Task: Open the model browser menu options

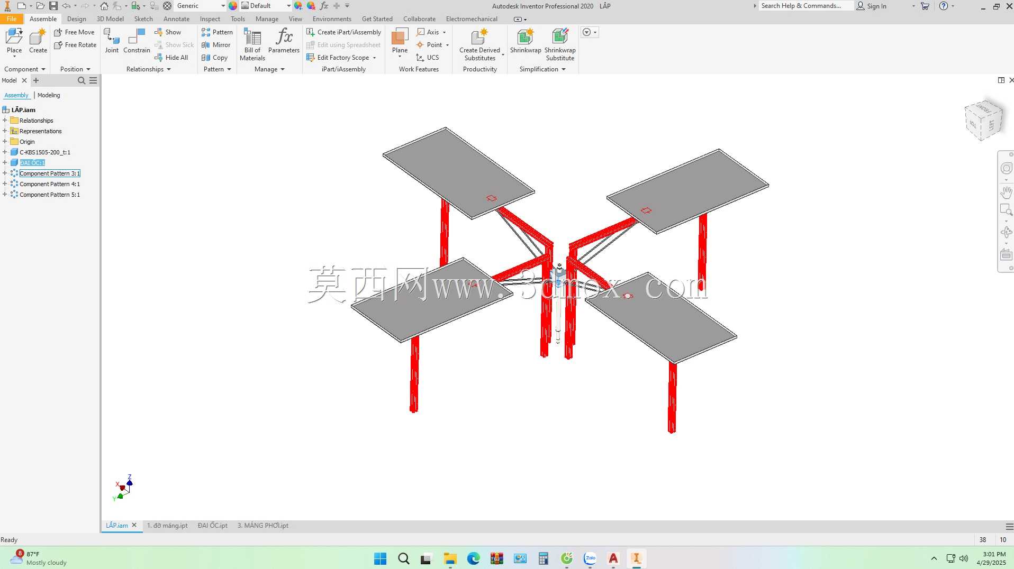Action: coord(93,80)
